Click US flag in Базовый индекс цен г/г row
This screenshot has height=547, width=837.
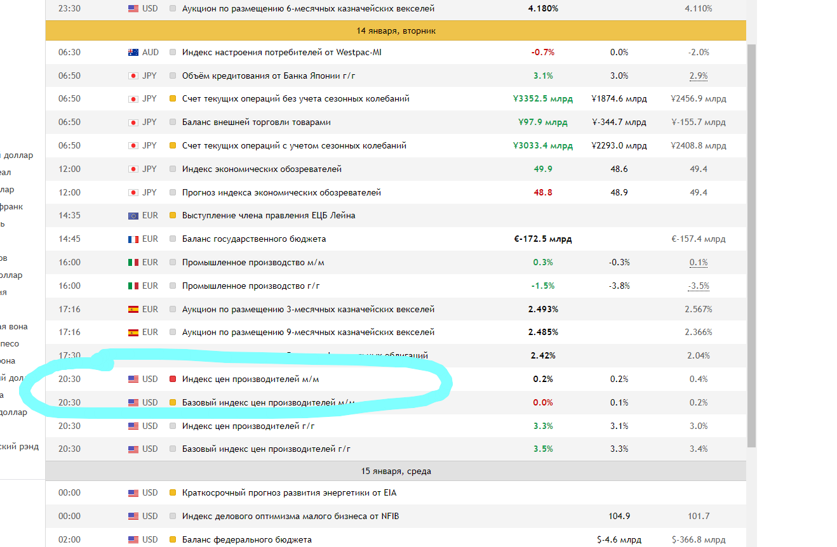pos(133,449)
